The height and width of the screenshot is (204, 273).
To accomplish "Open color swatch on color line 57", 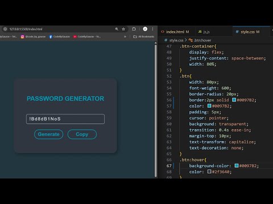I will 209,106.
